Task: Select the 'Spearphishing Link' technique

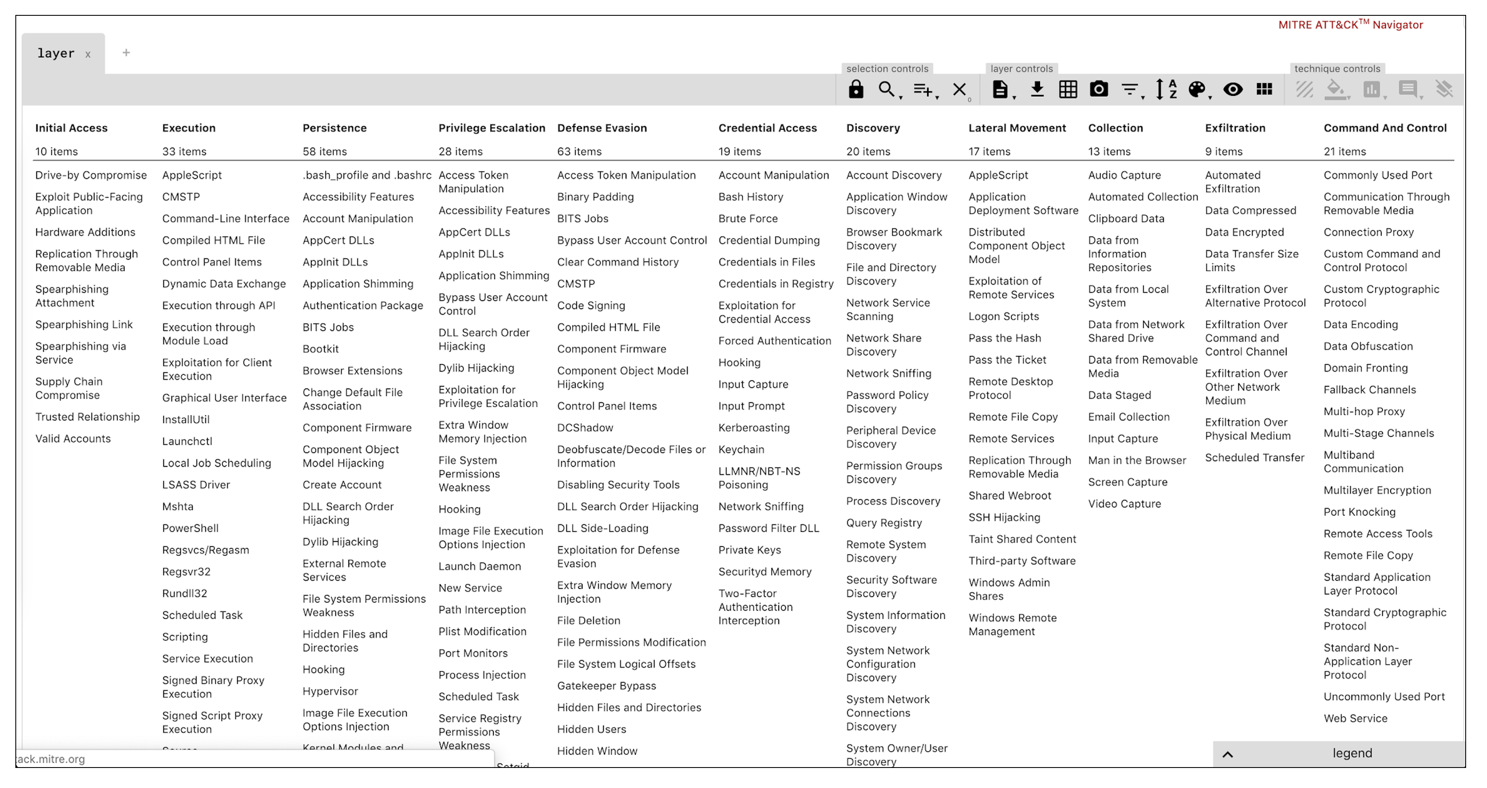Action: pyautogui.click(x=84, y=324)
